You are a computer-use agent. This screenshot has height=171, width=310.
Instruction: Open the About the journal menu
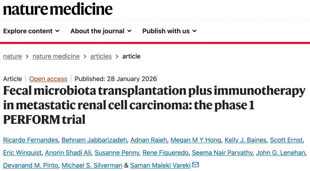[x=101, y=31]
